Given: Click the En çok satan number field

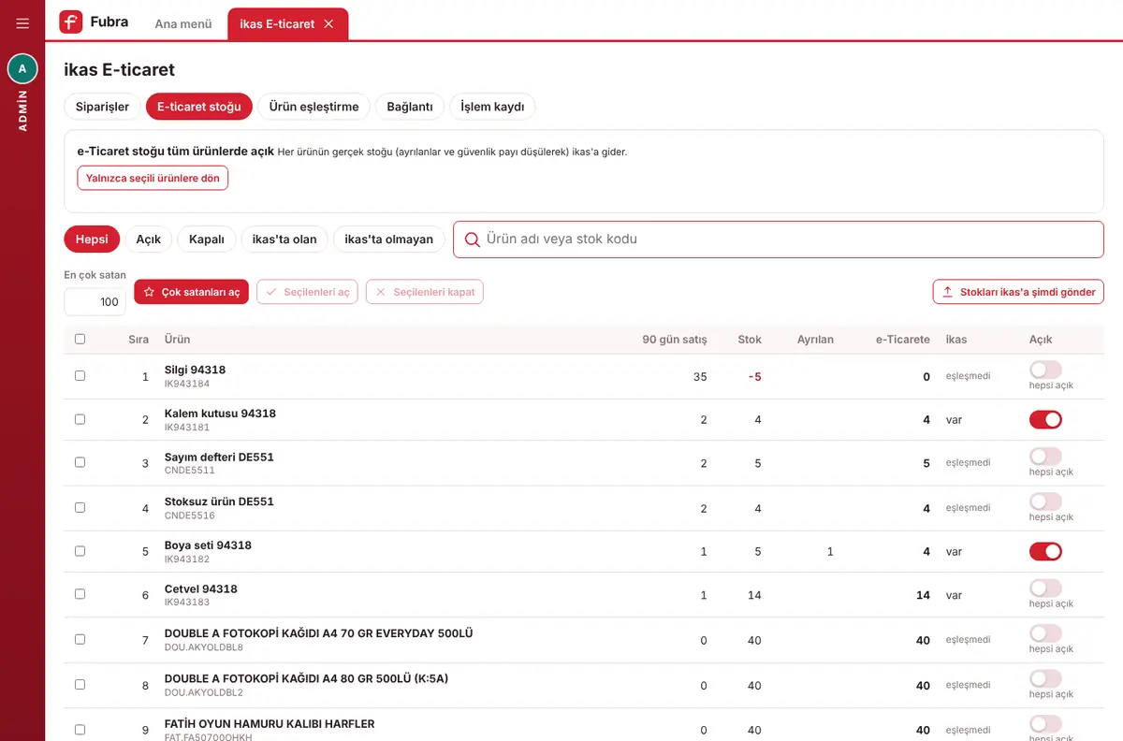Looking at the screenshot, I should [95, 301].
